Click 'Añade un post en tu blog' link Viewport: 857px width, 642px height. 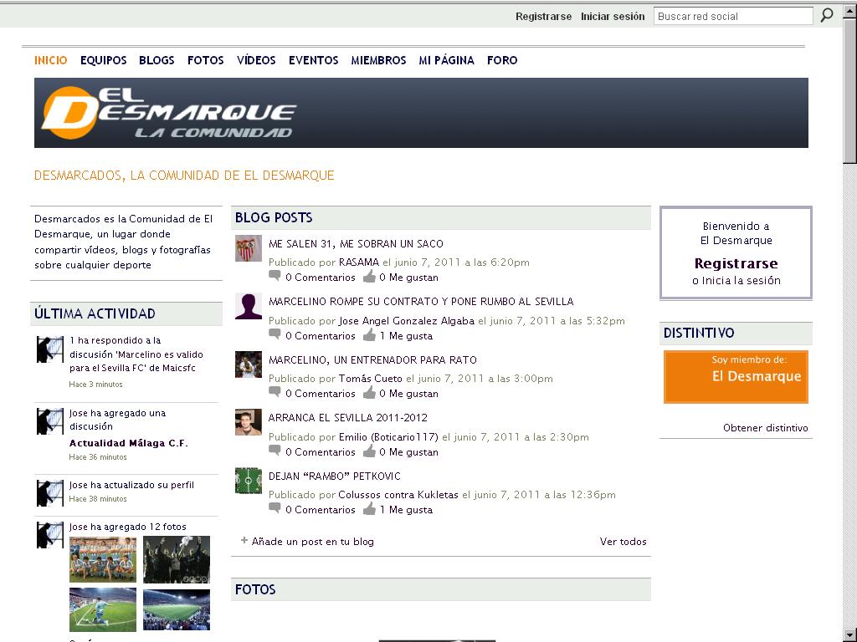pos(313,542)
